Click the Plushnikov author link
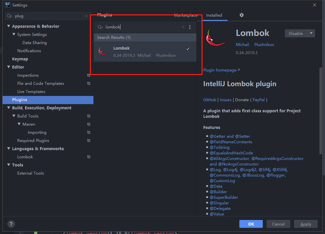Viewport: 325px width, 234px height. [264, 44]
